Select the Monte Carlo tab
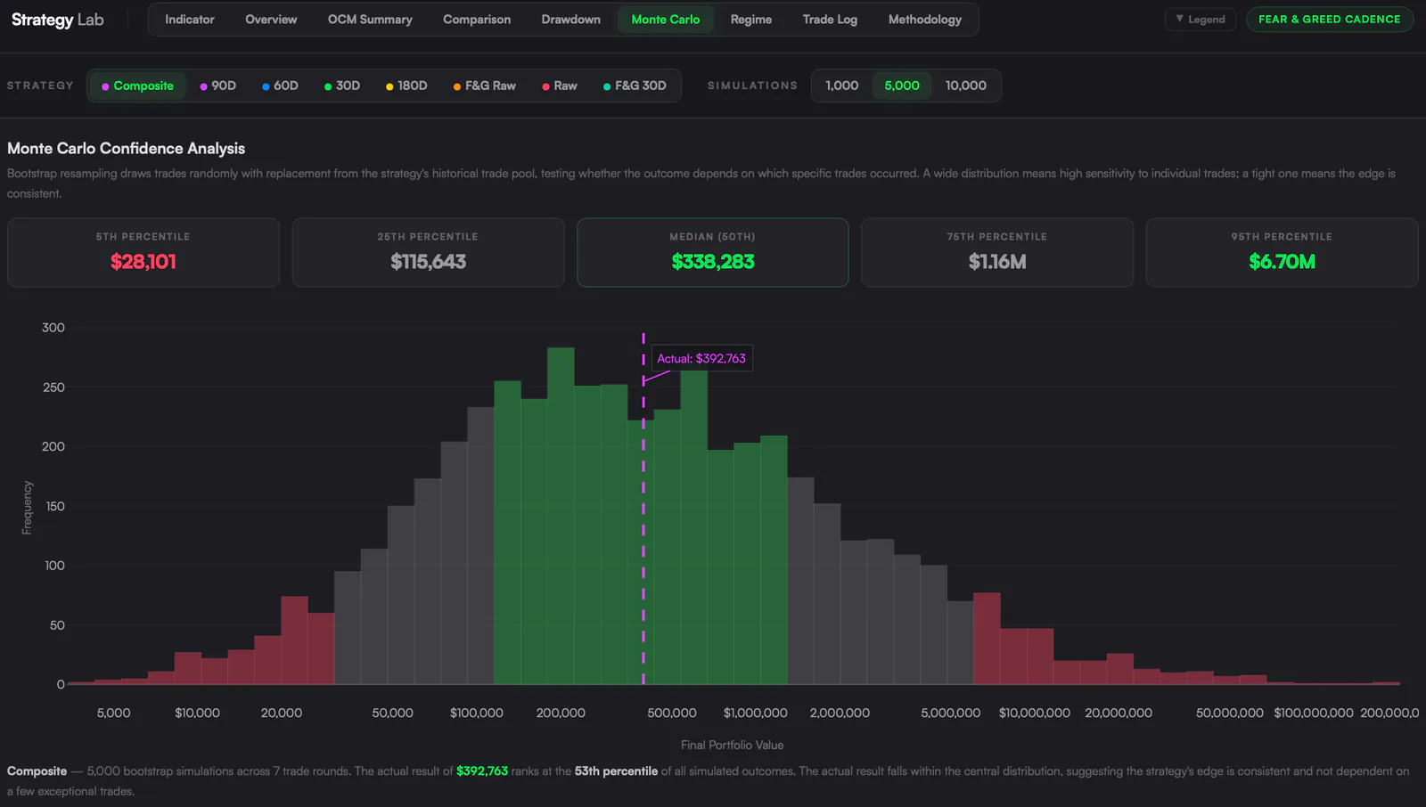This screenshot has height=807, width=1426. [x=666, y=20]
